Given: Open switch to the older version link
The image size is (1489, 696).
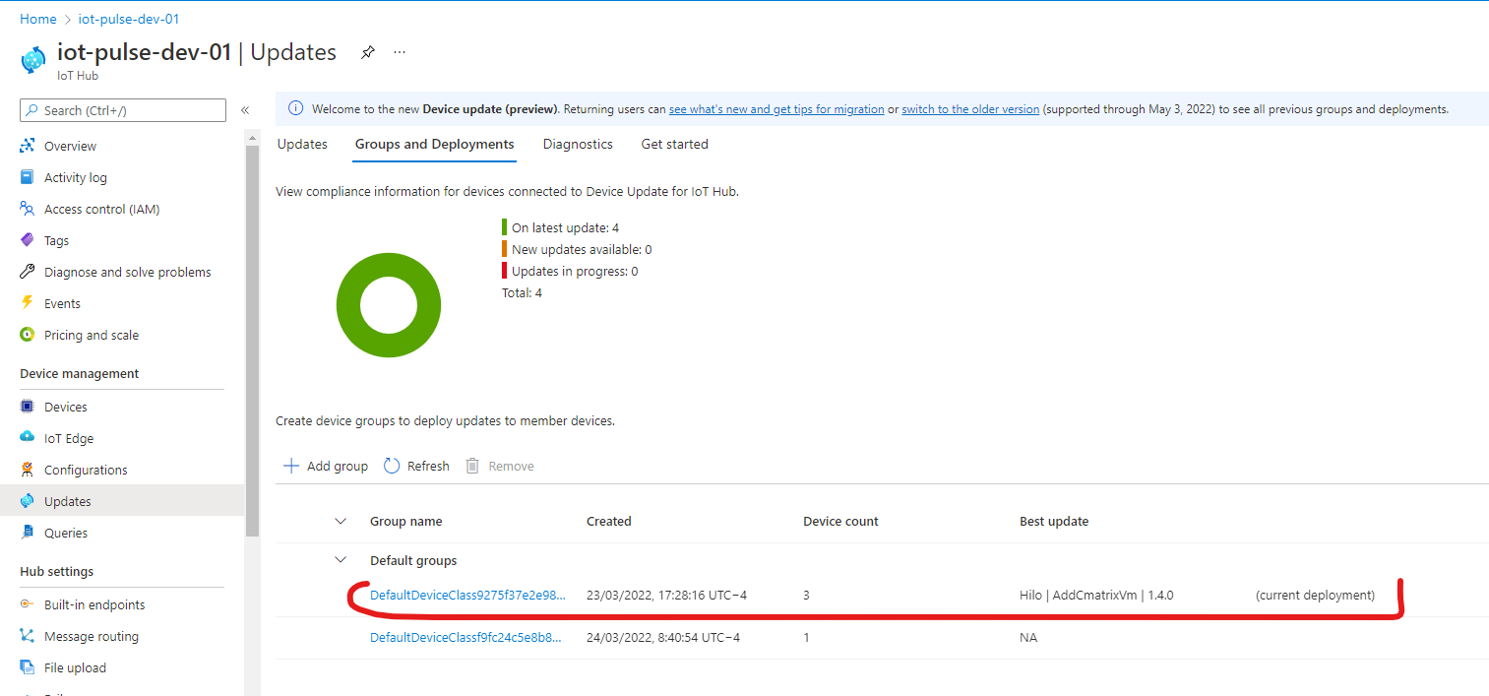Looking at the screenshot, I should [x=970, y=109].
